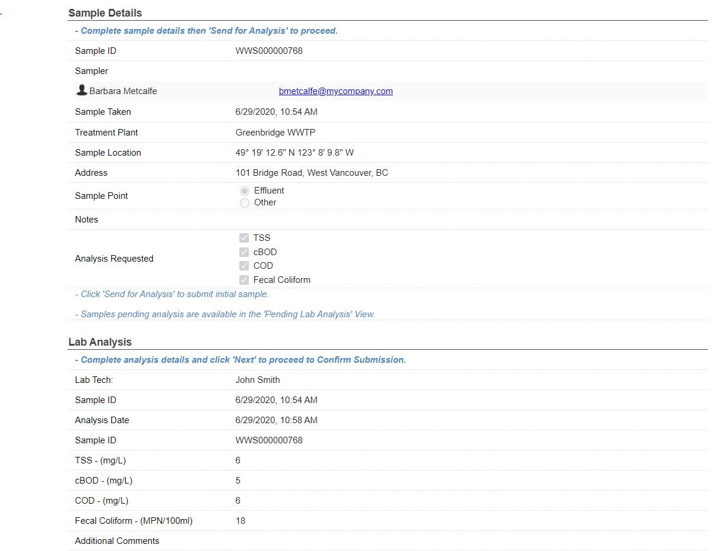Image resolution: width=721 pixels, height=551 pixels.
Task: Select the Effluent sample point option
Action: [x=245, y=191]
